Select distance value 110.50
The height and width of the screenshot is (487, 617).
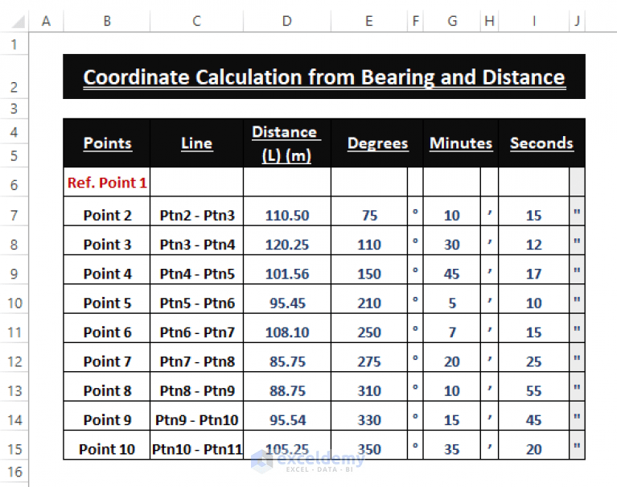tap(287, 212)
